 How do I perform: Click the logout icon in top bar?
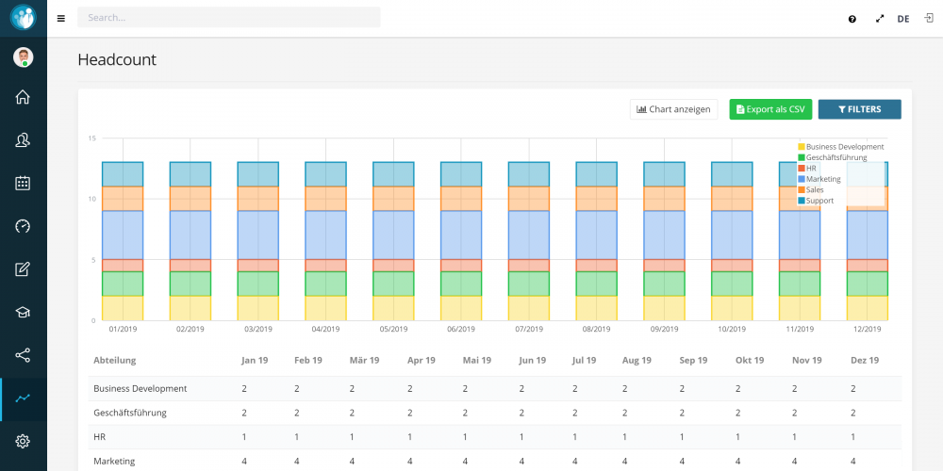click(929, 18)
